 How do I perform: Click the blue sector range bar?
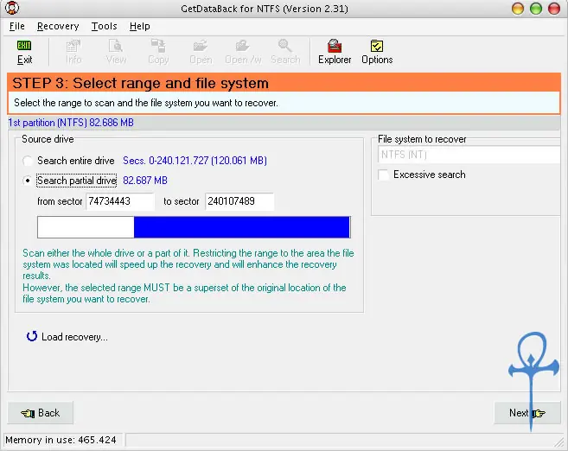242,227
